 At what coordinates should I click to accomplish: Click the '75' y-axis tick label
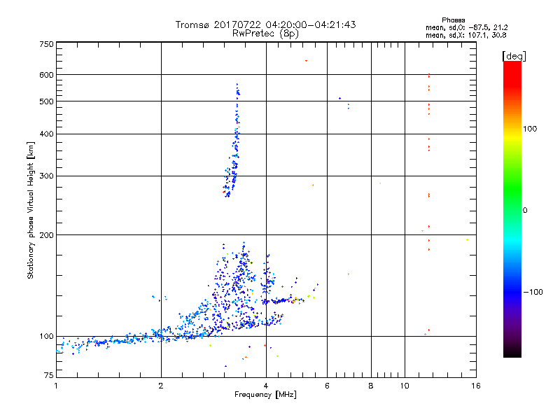49,375
